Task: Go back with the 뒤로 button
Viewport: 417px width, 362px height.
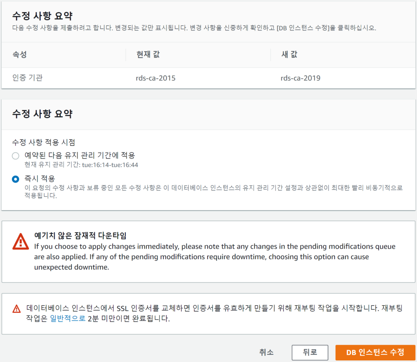Action: [310, 352]
